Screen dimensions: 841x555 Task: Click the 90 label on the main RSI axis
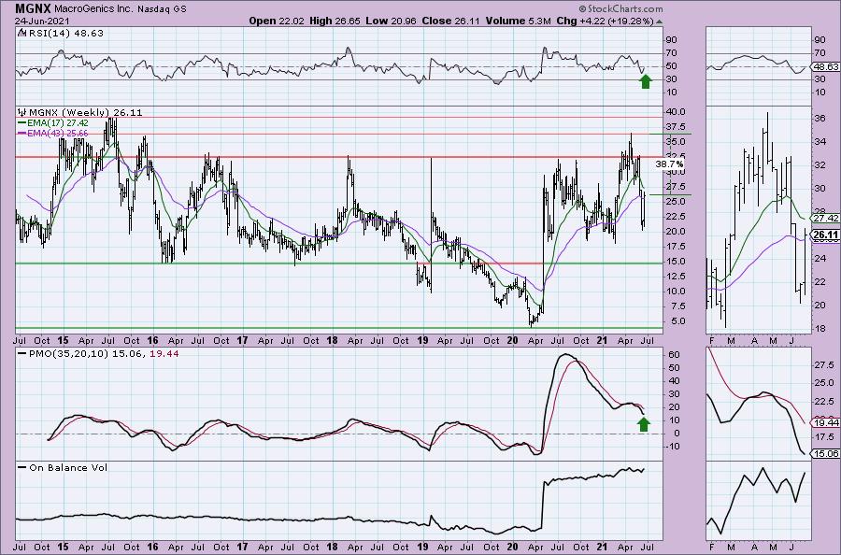(x=671, y=39)
